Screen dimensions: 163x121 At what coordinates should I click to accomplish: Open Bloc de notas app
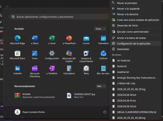tap(103, 70)
